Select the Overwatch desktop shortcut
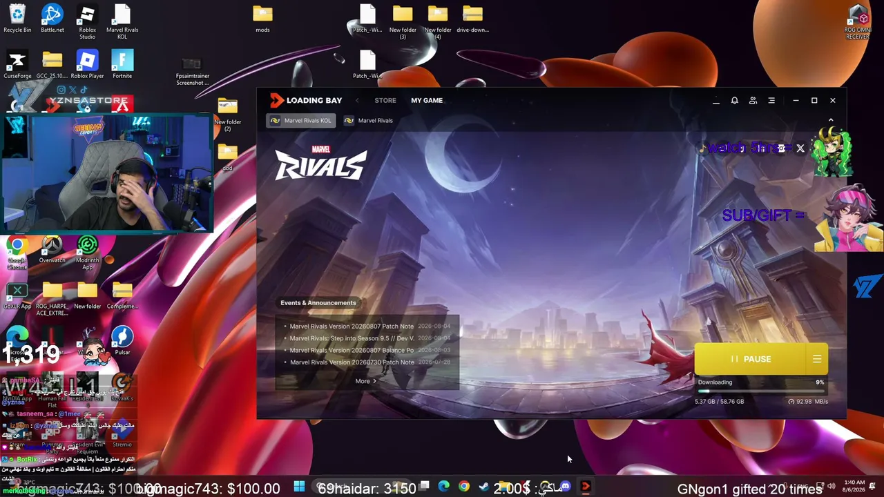 pyautogui.click(x=52, y=249)
